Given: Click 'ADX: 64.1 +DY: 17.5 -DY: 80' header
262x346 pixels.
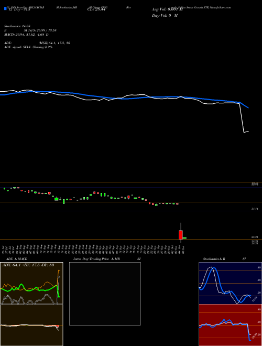Looking at the screenshot, I should point(28,265).
